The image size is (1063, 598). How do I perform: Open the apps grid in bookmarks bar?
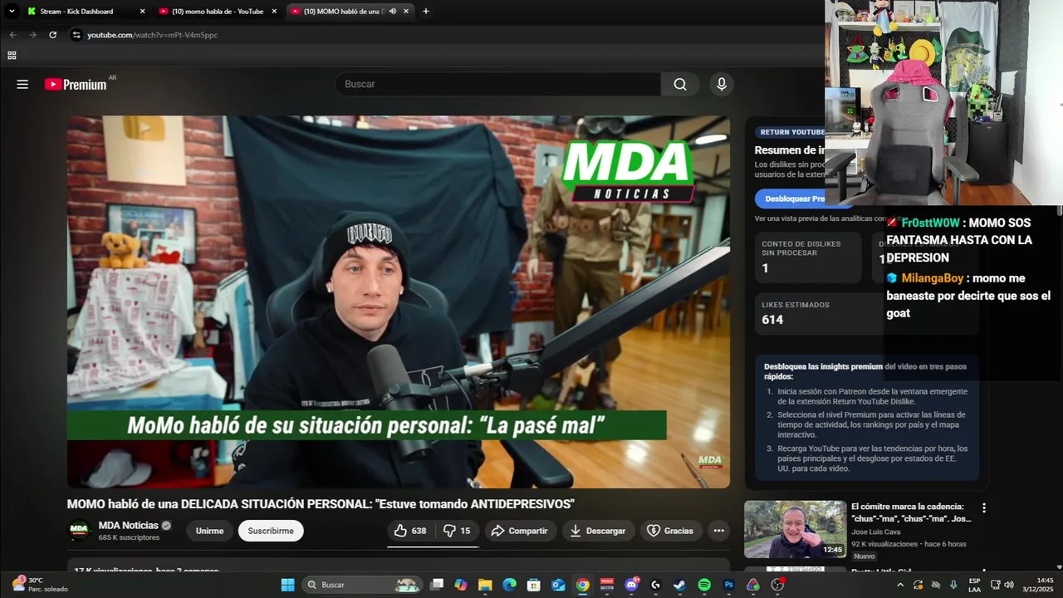12,56
